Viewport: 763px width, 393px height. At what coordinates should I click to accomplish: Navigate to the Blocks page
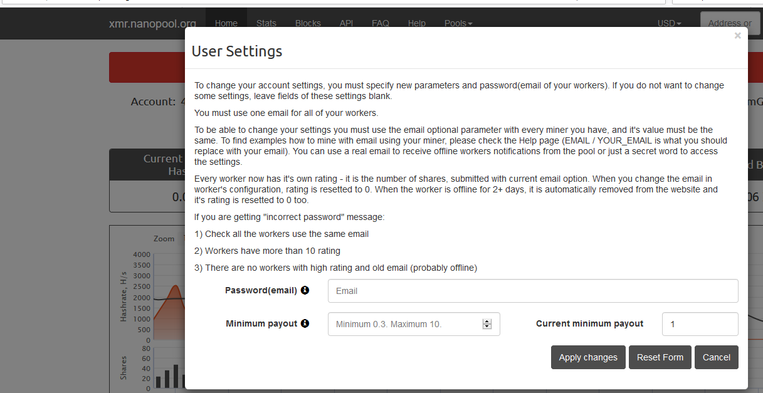[308, 23]
